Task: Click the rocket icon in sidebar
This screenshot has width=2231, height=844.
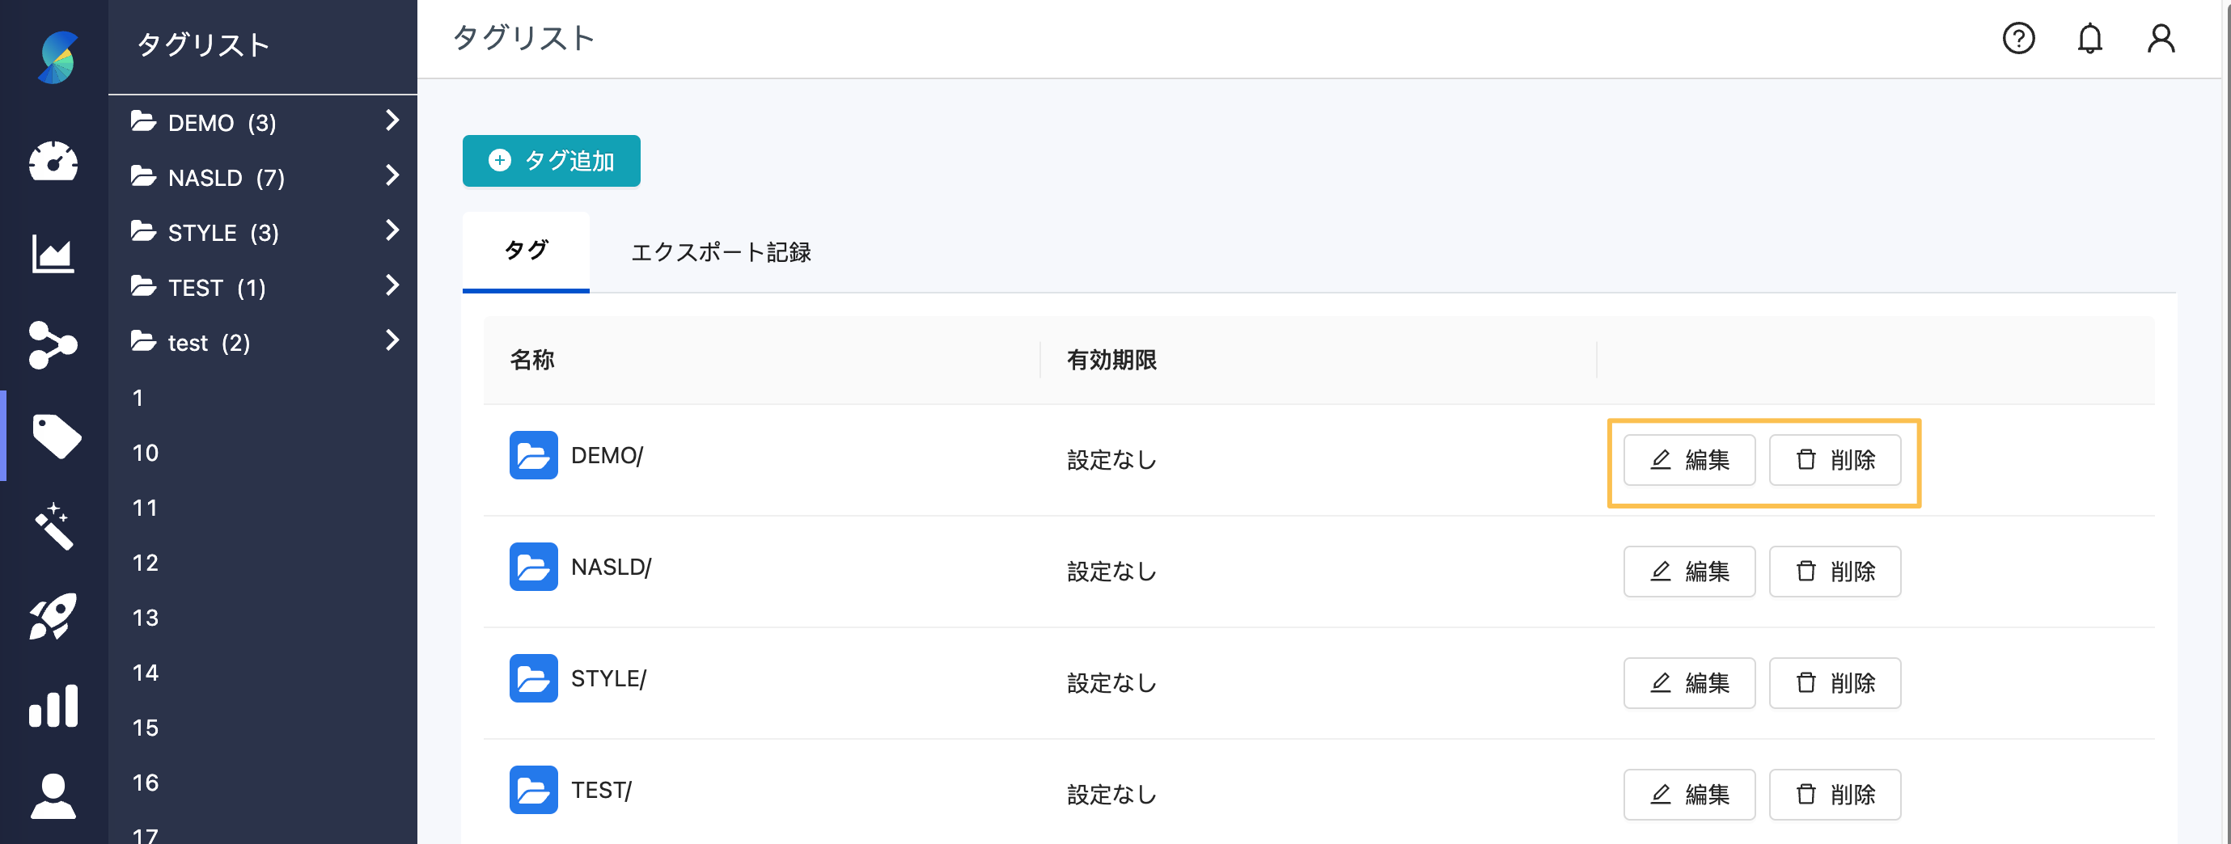Action: coord(53,616)
